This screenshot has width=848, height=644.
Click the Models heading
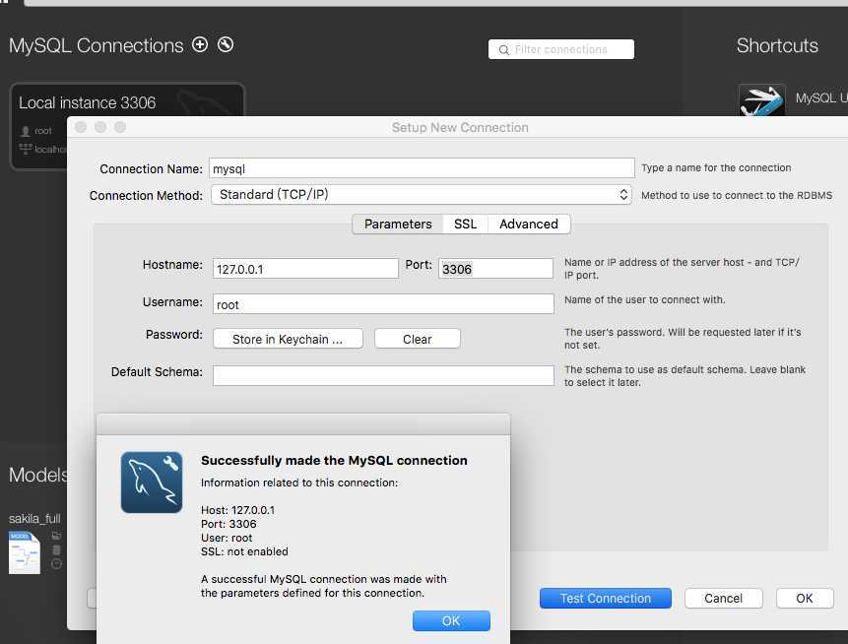coord(37,475)
